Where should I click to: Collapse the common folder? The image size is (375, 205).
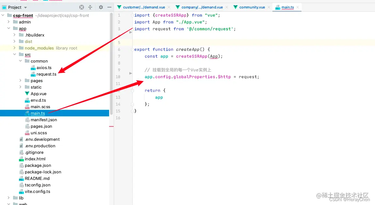pos(20,61)
